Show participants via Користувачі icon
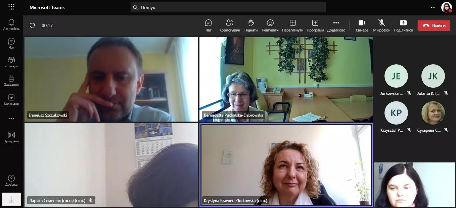The image size is (456, 208). coord(230,25)
